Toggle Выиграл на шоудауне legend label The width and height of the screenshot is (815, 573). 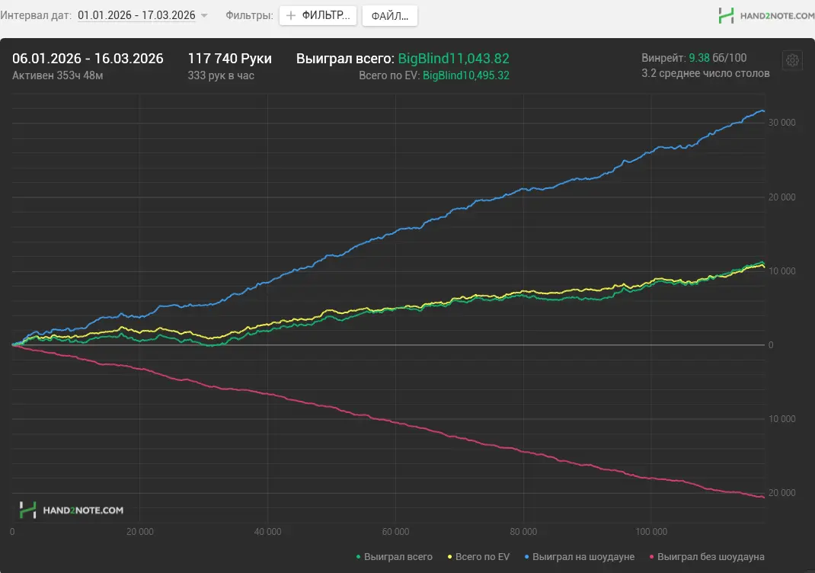pyautogui.click(x=583, y=557)
